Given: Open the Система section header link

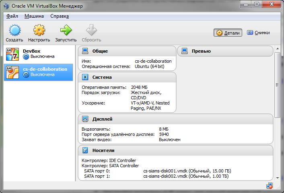Looking at the screenshot, I should click(102, 77).
